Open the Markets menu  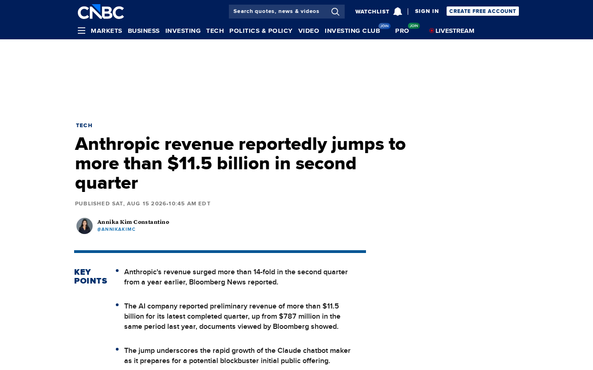(107, 31)
